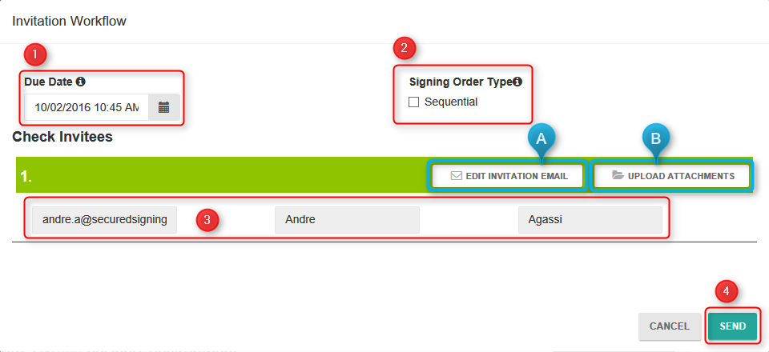Select the invitee email address field

(104, 220)
